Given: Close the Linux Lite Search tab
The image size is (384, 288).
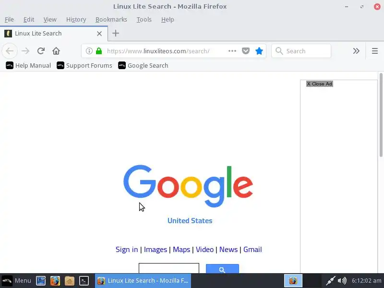Looking at the screenshot, I should click(99, 34).
